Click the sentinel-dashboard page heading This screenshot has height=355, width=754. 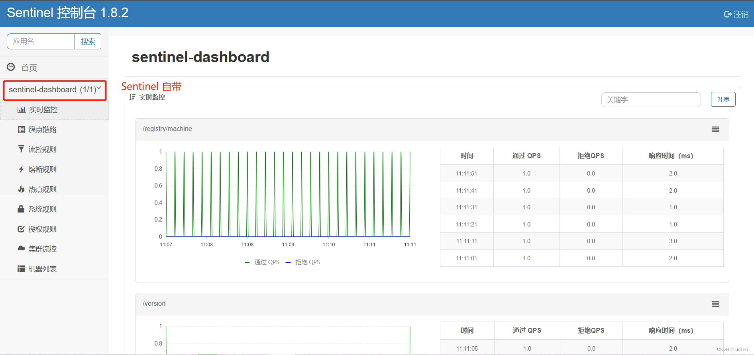200,57
